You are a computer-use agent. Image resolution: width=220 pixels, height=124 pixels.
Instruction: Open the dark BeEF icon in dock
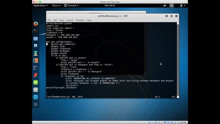(x=35, y=68)
